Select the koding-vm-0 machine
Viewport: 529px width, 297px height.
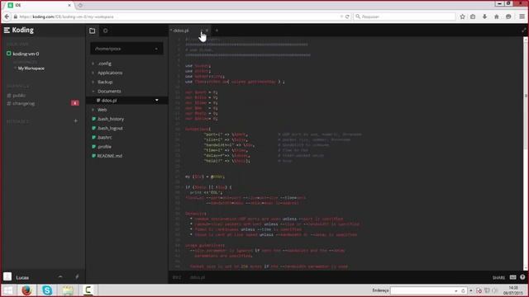pyautogui.click(x=26, y=54)
